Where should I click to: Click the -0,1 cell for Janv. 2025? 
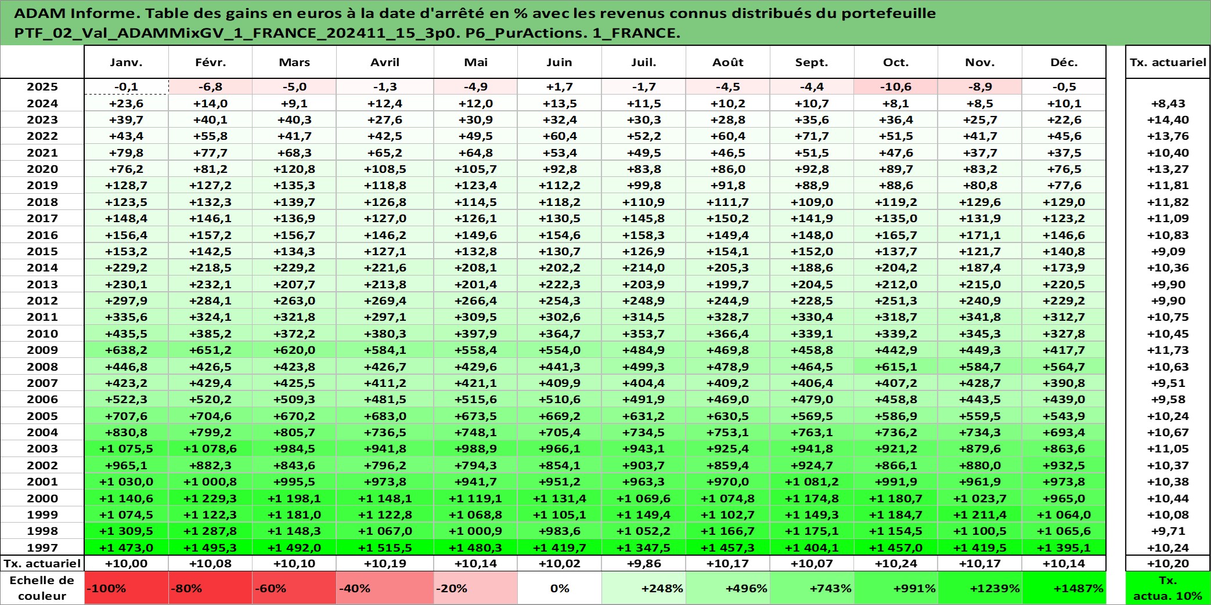tap(127, 86)
